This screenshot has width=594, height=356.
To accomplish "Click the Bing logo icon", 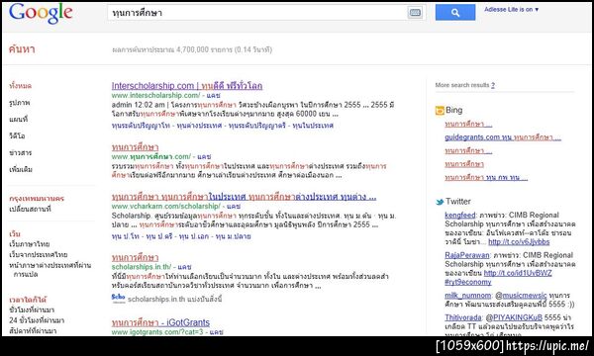I will (440, 111).
